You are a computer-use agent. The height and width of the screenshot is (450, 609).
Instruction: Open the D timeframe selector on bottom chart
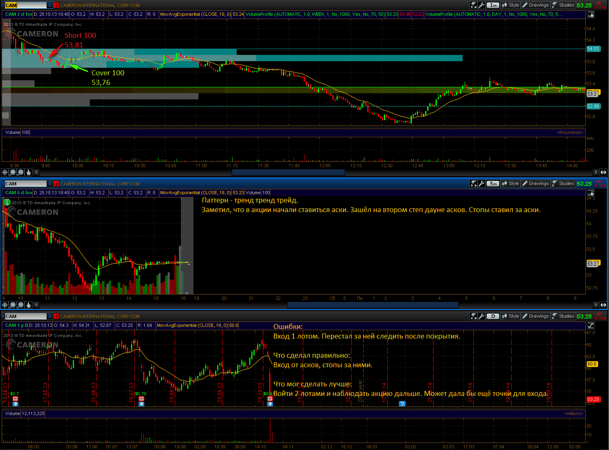pos(493,316)
